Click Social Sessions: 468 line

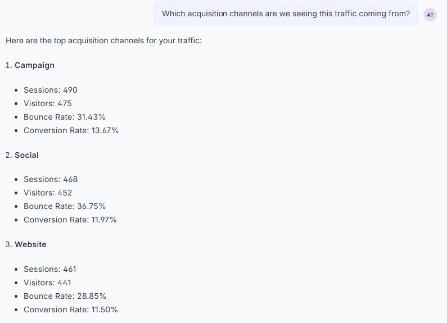click(51, 179)
